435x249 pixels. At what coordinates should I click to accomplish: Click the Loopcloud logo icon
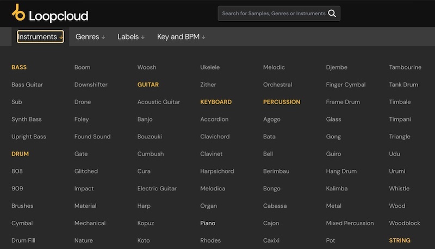[19, 13]
